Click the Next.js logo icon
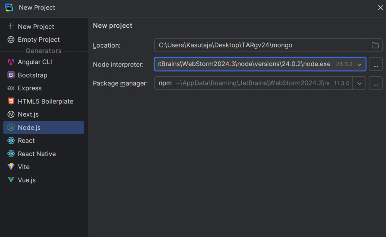The image size is (386, 237). click(11, 114)
